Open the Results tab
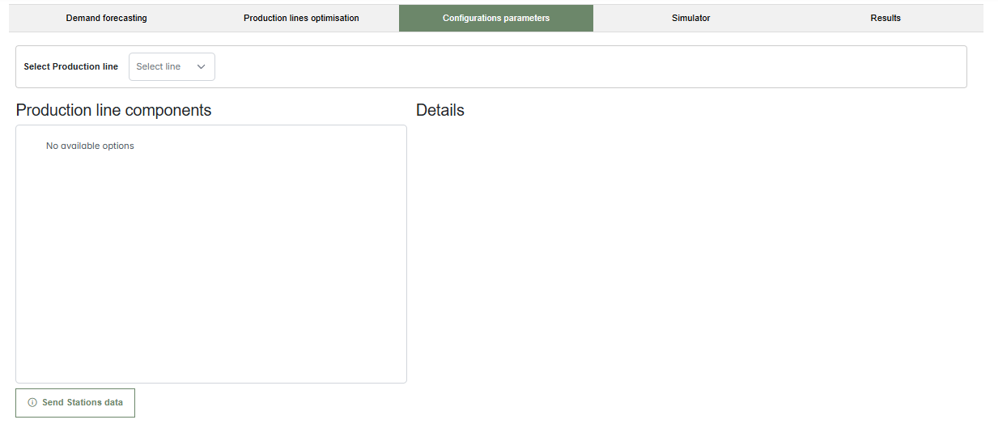 coord(885,18)
